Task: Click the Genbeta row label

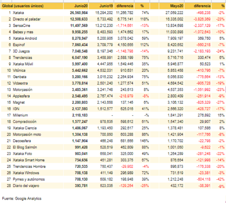Action: pyautogui.click(x=19, y=77)
